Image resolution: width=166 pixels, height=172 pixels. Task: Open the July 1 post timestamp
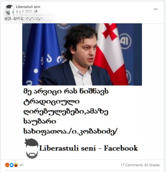point(24,11)
